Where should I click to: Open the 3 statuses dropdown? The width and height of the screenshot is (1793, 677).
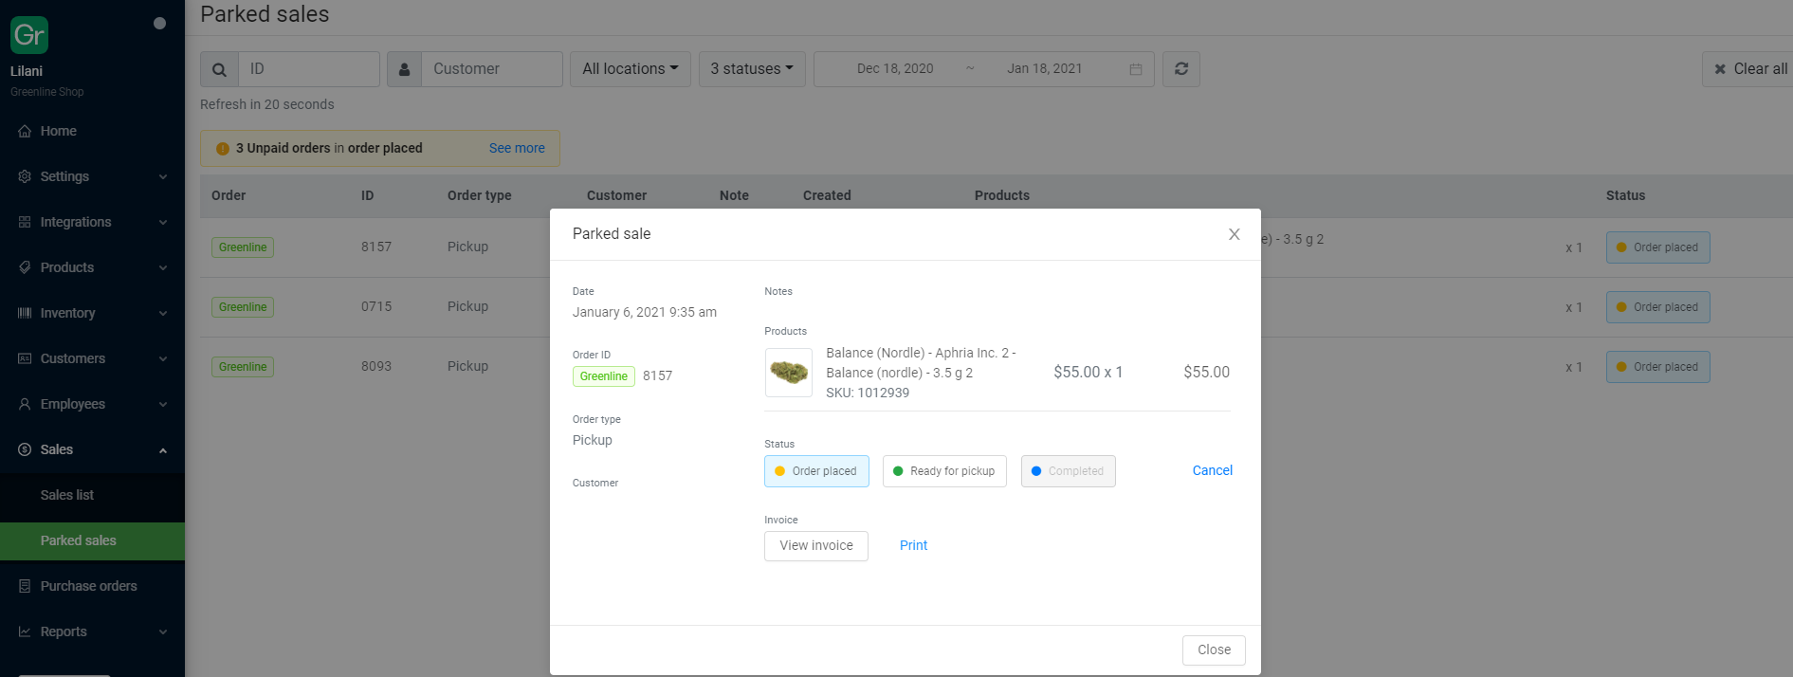(x=751, y=69)
